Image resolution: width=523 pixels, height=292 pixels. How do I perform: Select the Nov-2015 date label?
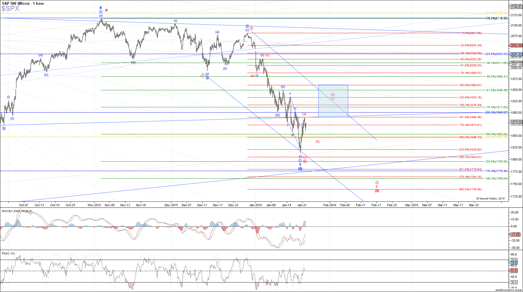point(94,205)
